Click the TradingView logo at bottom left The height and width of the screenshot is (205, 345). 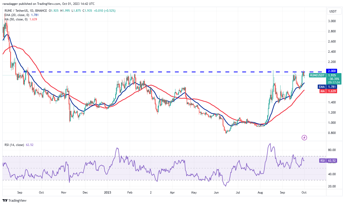click(15, 200)
